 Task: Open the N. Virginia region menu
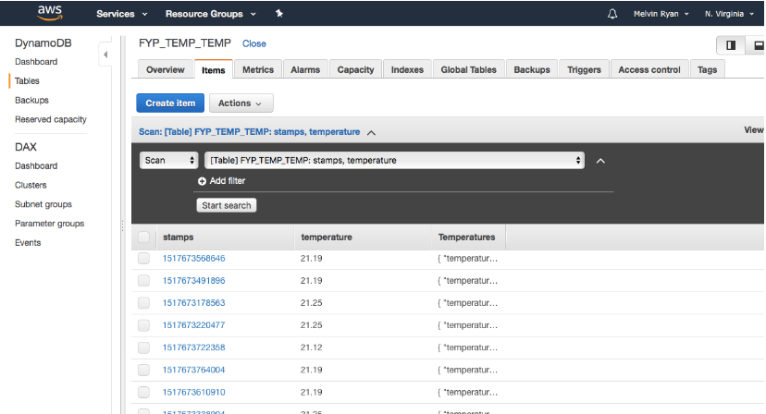729,14
